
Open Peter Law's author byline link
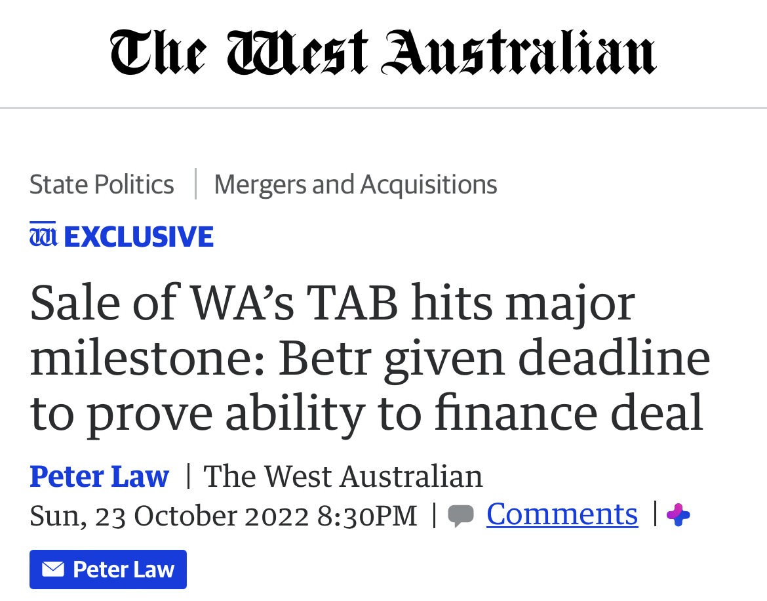coord(99,476)
